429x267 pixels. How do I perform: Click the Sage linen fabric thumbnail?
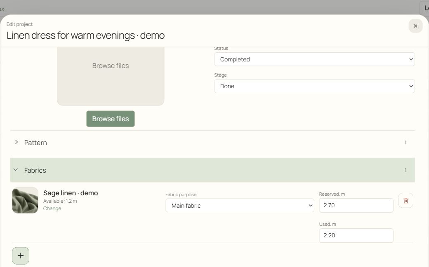[25, 200]
